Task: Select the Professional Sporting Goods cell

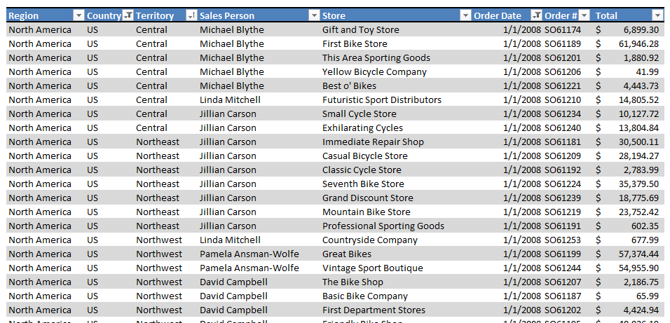Action: tap(396, 226)
